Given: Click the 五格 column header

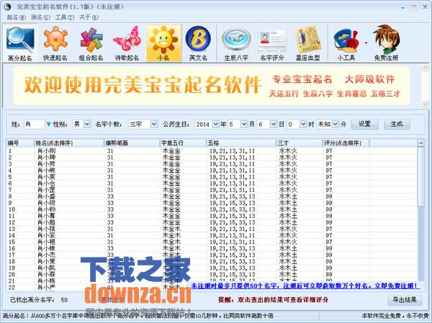Looking at the screenshot, I should tap(242, 143).
